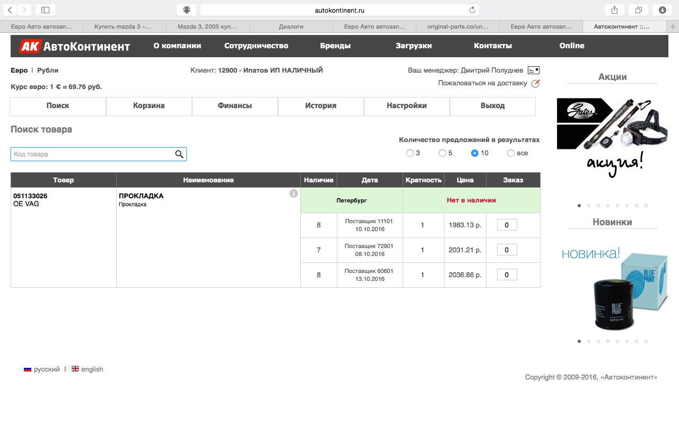This screenshot has width=679, height=424.
Task: Open the 'Бренды' menu
Action: [335, 46]
